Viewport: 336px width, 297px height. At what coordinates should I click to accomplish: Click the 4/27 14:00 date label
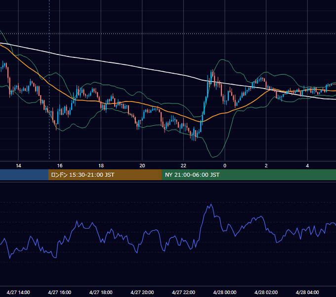(18, 292)
